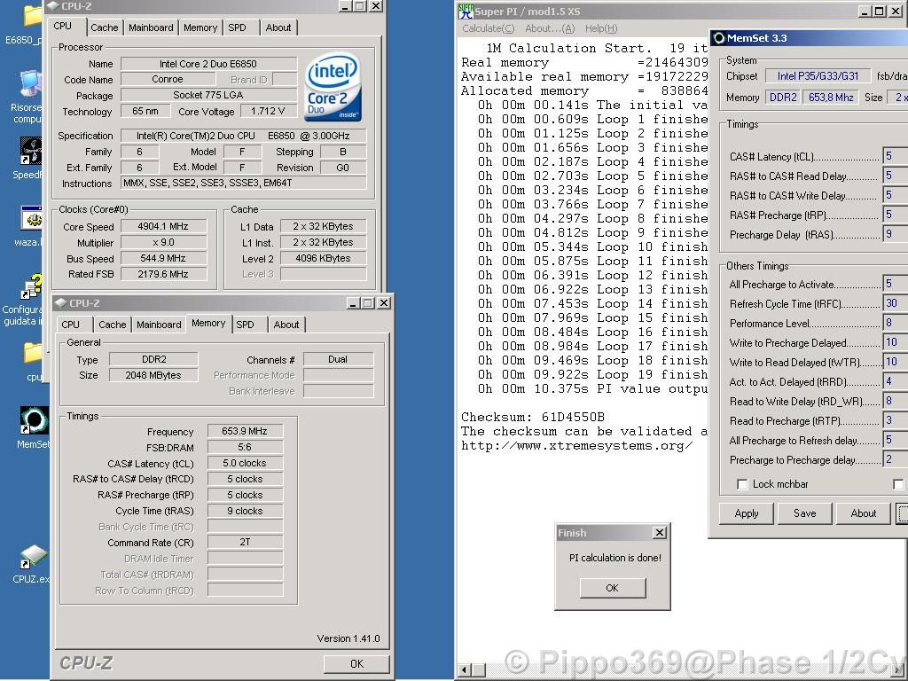Open the Performance Level dropdown

pyautogui.click(x=896, y=323)
